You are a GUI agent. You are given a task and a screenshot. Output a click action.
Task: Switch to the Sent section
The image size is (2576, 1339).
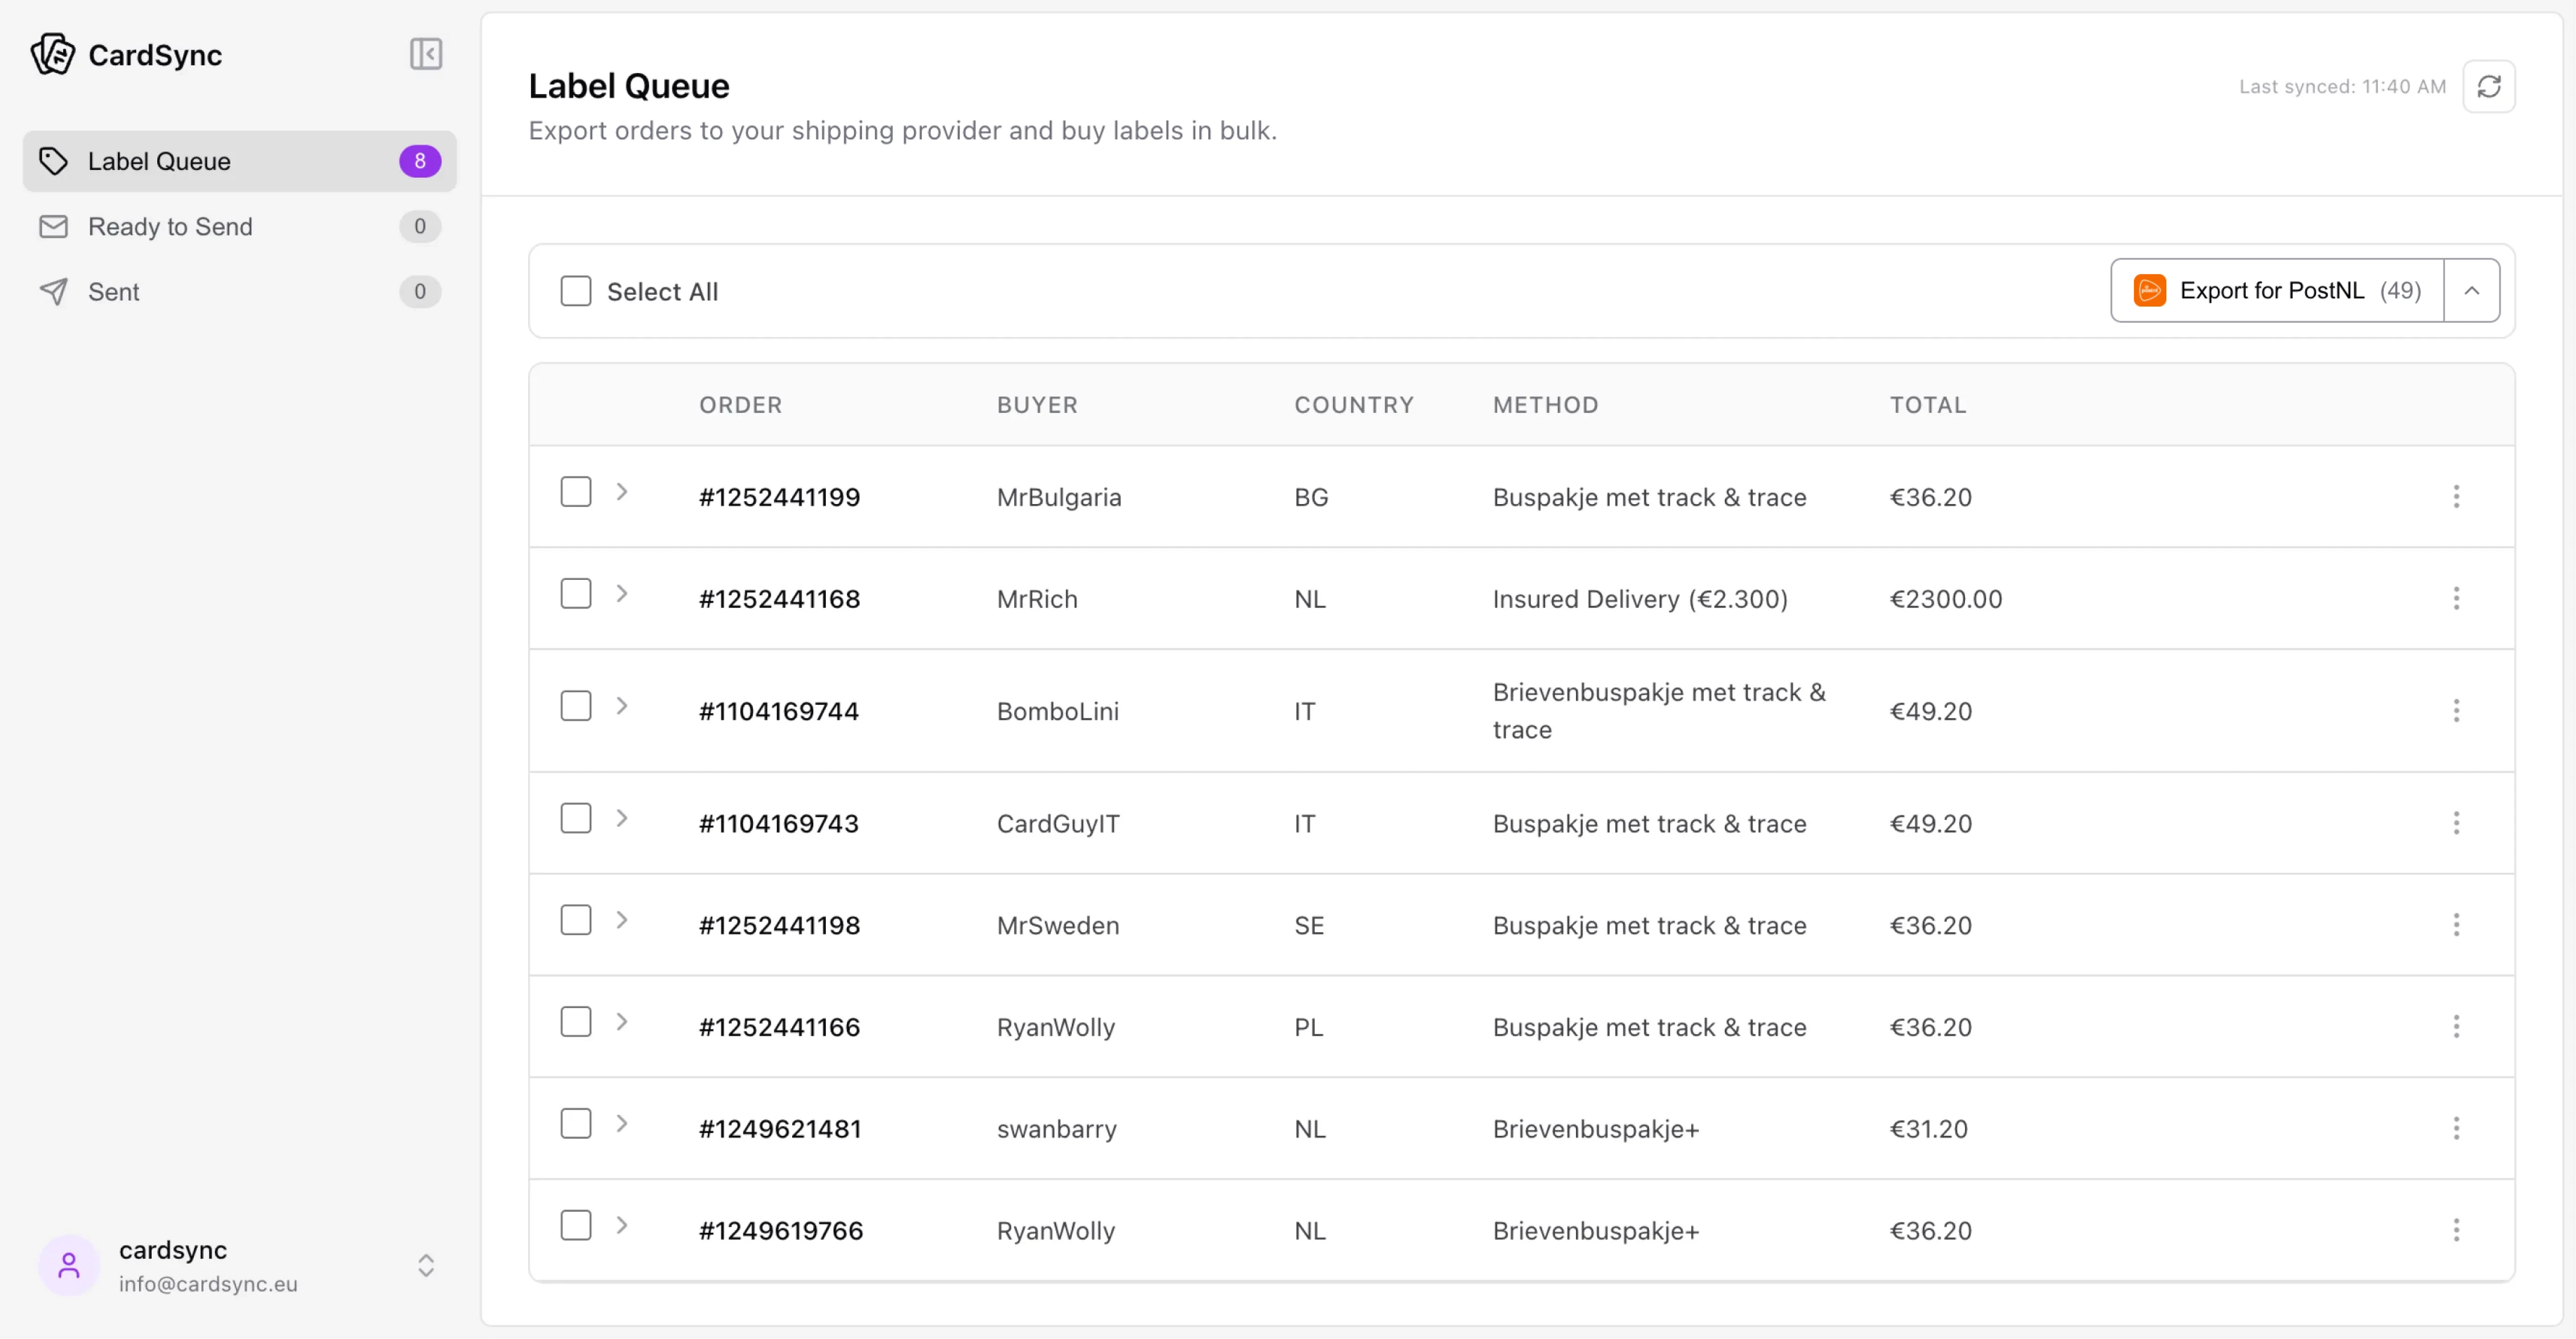click(114, 291)
